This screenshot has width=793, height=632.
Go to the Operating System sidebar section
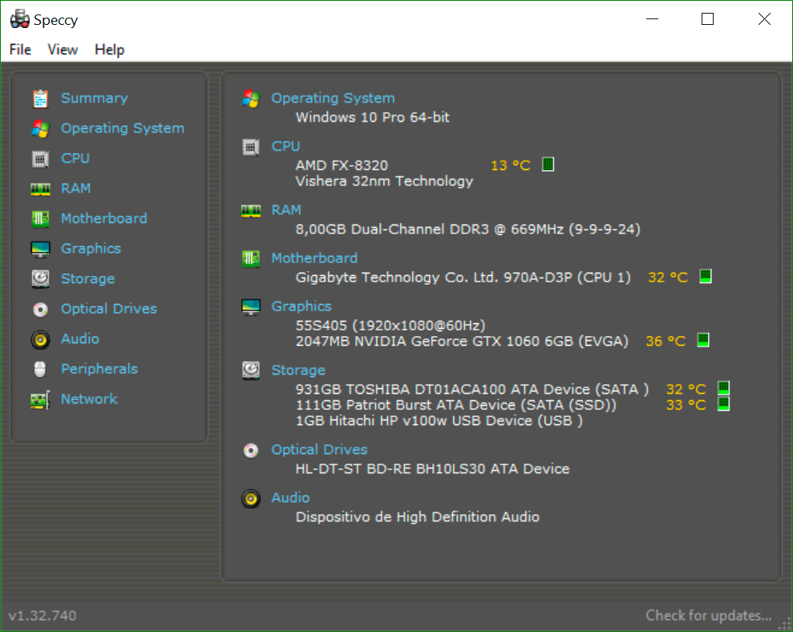(123, 128)
